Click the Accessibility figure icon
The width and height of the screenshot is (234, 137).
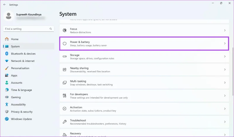click(7, 104)
